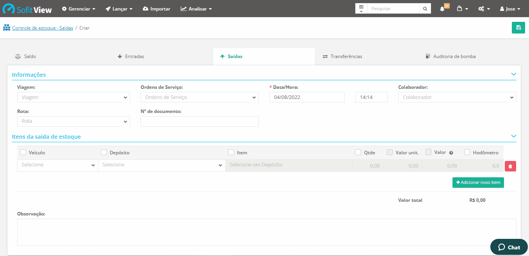This screenshot has width=529, height=256.
Task: Click the Pesquisar search field
Action: pos(393,9)
